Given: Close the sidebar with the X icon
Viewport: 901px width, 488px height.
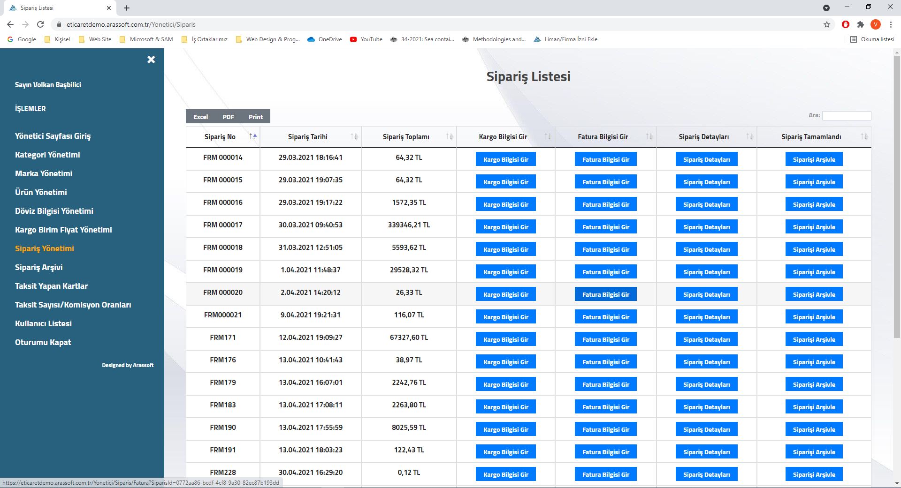Looking at the screenshot, I should tap(151, 60).
